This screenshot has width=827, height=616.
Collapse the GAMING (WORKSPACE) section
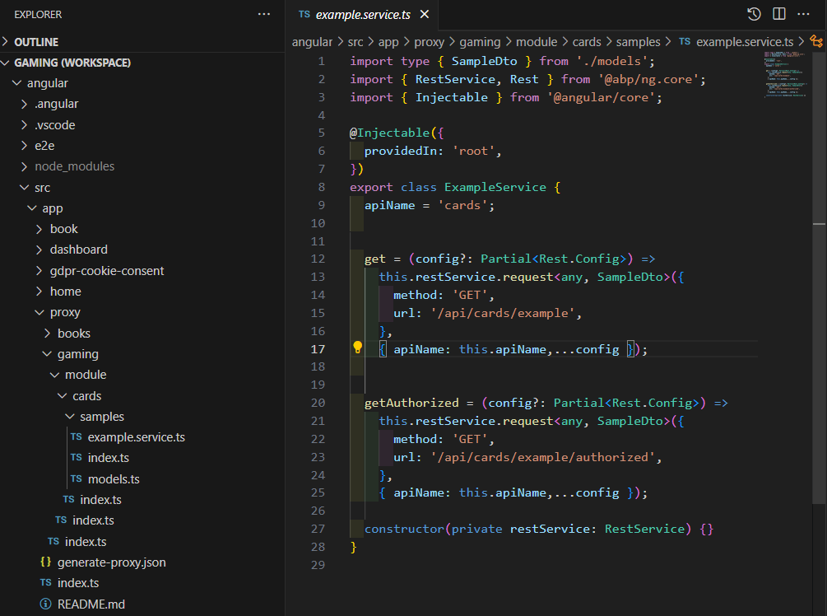click(72, 63)
